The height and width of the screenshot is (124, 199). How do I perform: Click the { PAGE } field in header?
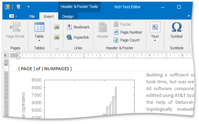pyautogui.click(x=26, y=69)
